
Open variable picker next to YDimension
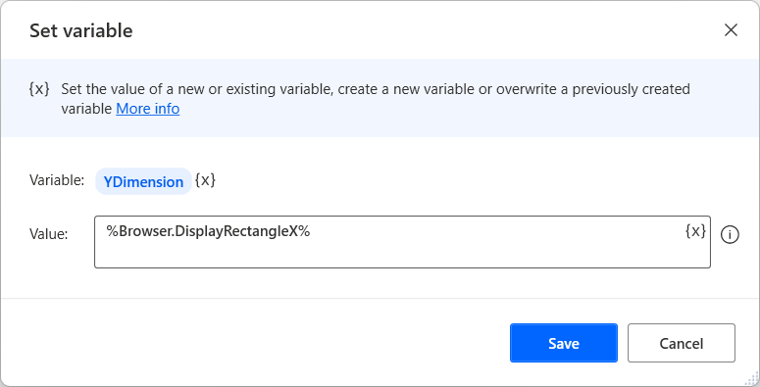205,180
